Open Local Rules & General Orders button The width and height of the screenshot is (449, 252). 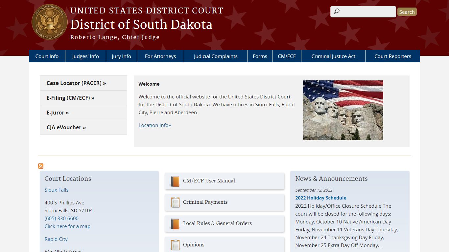[x=225, y=224]
